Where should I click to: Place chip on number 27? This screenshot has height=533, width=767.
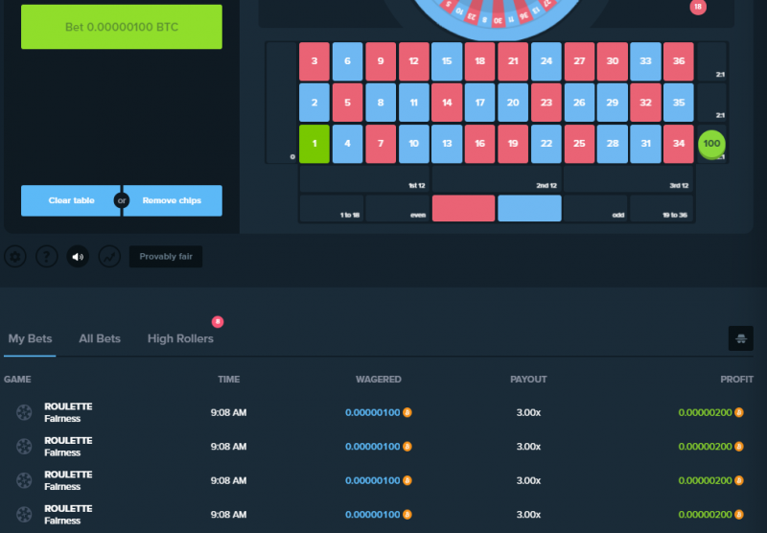point(579,61)
